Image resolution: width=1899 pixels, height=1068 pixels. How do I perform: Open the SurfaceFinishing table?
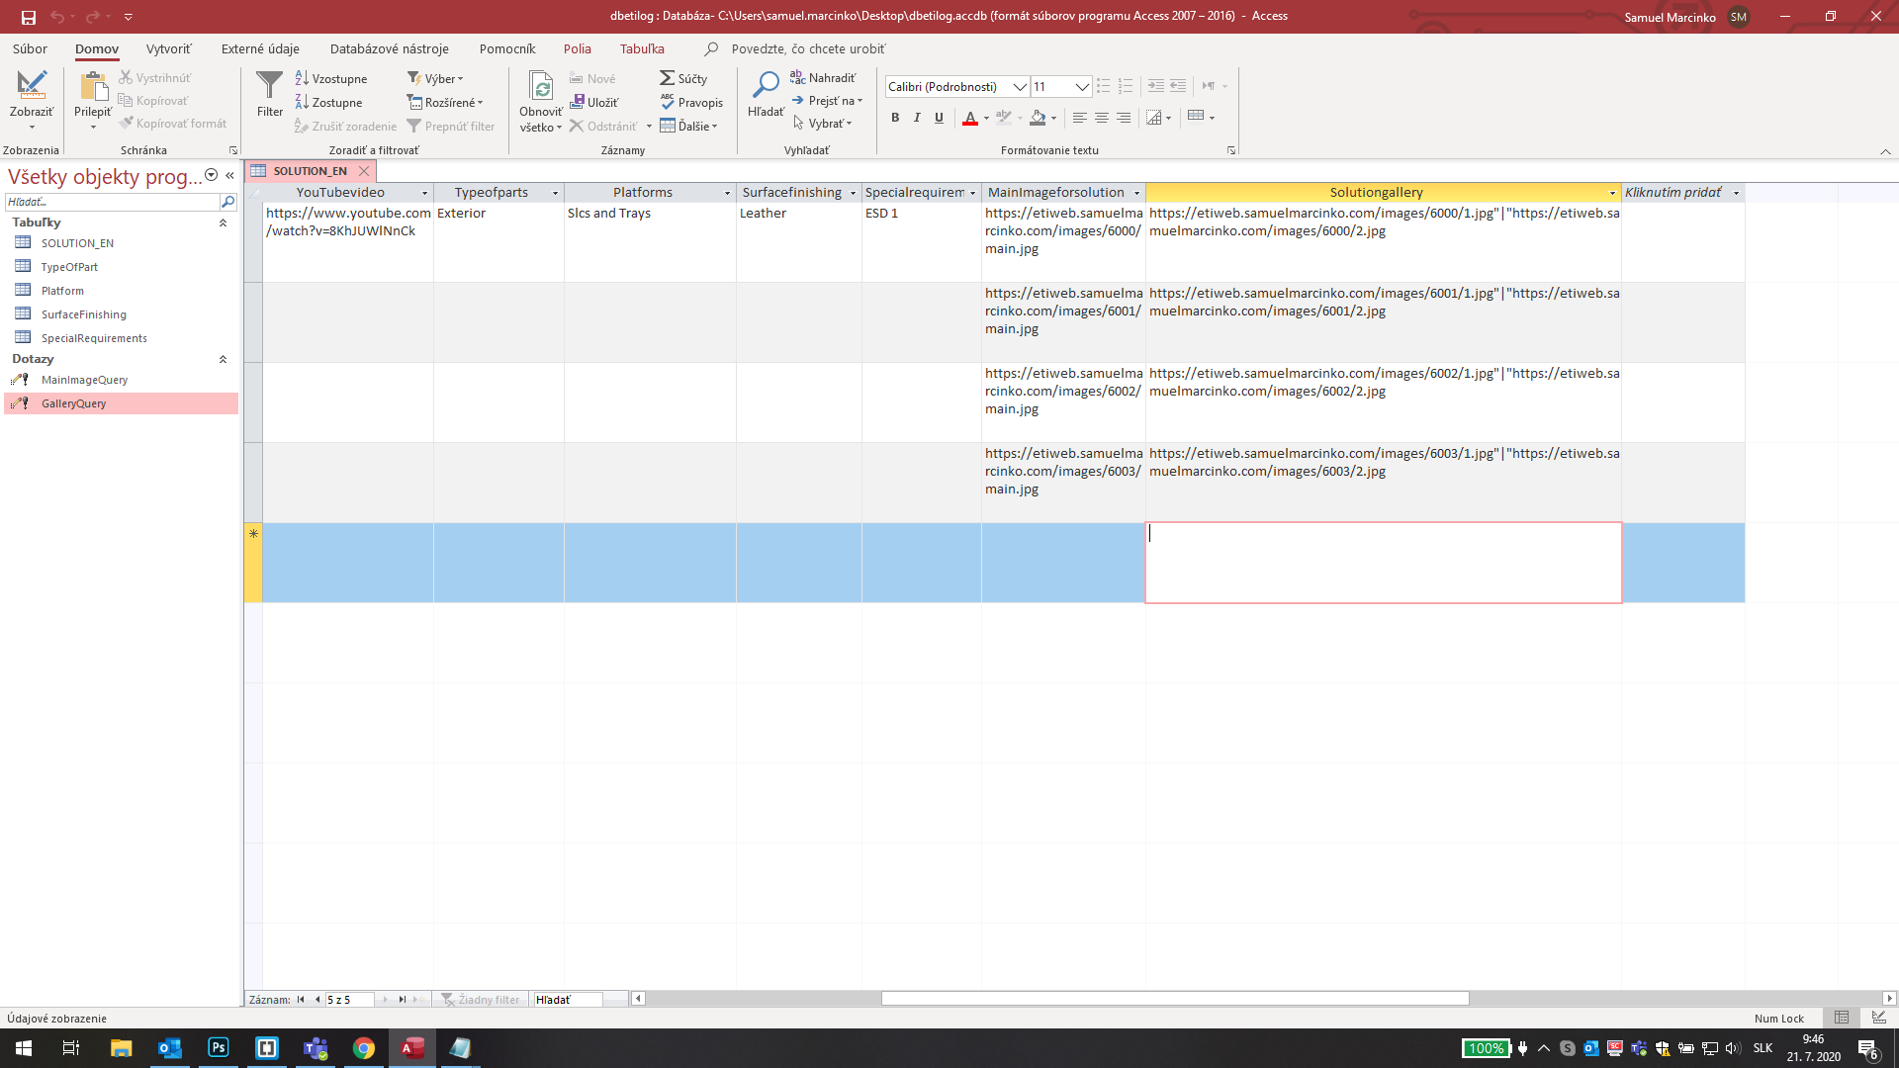[x=83, y=314]
